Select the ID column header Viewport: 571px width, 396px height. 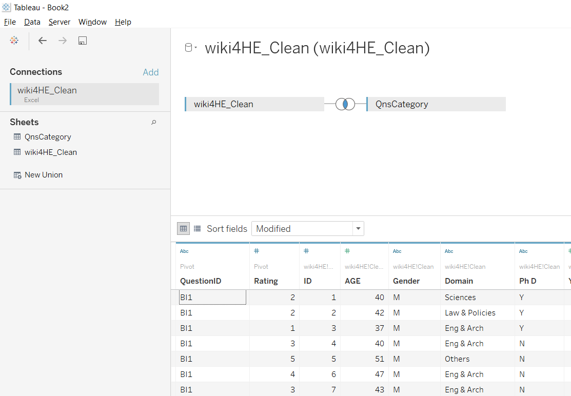pos(308,281)
